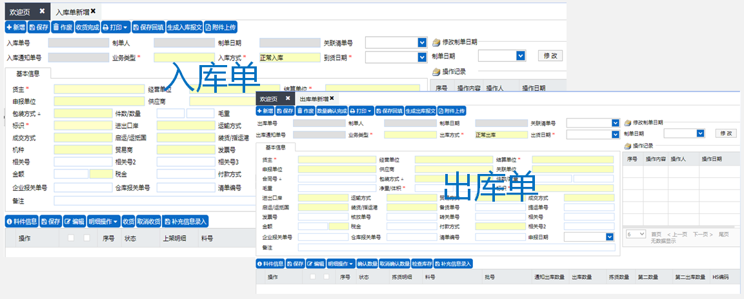Click 首页 pagination link
744x299 pixels.
pyautogui.click(x=656, y=235)
